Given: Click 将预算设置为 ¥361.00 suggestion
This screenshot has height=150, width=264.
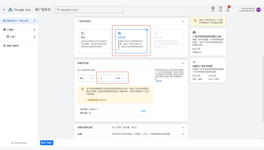Looking at the screenshot, I should [97, 100].
